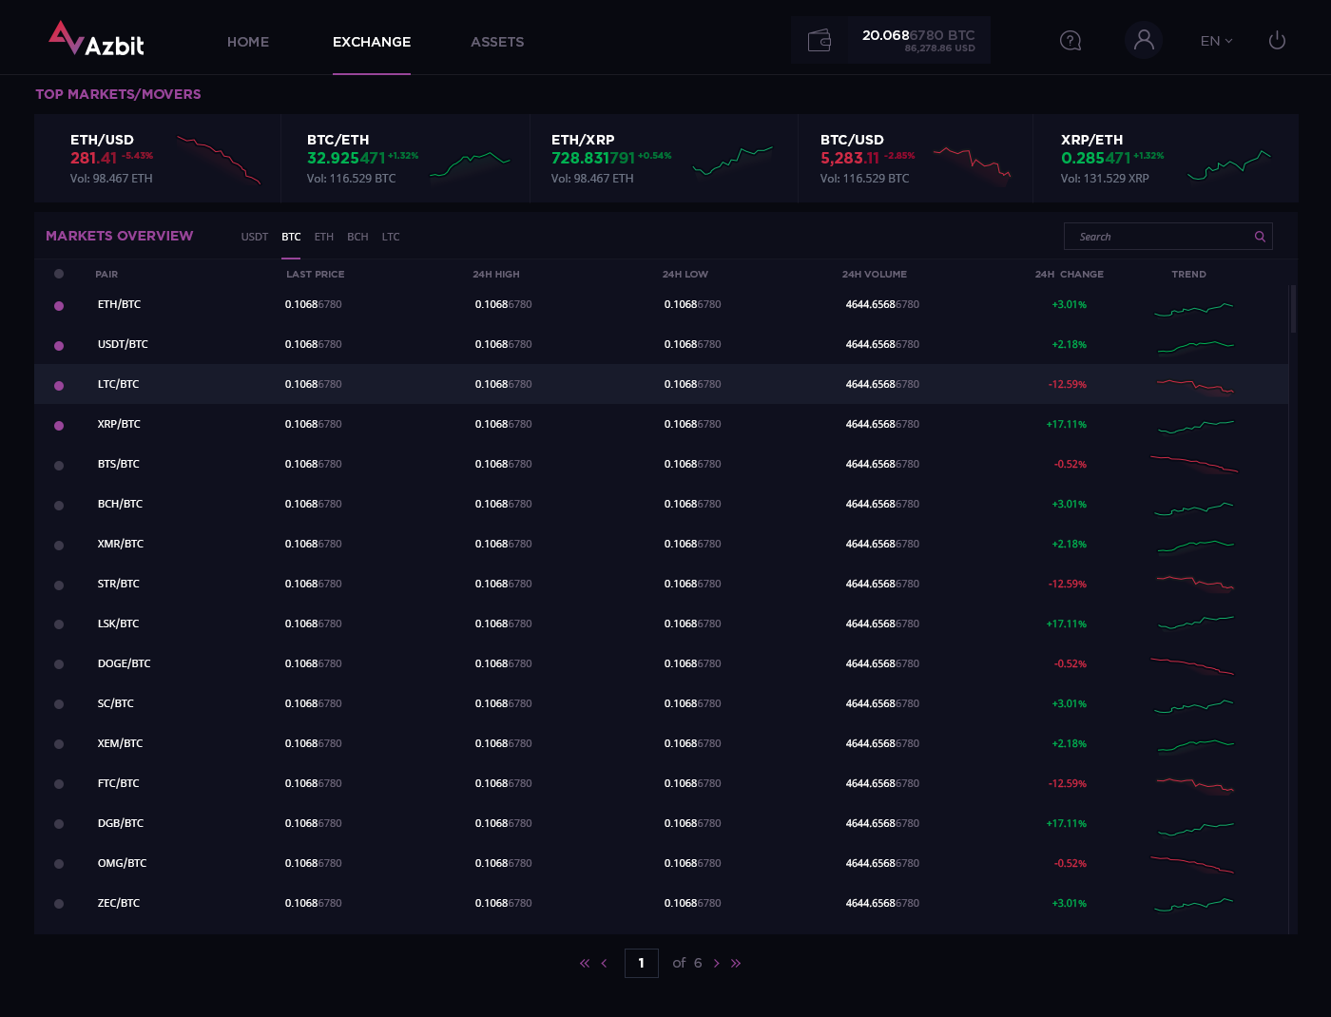Toggle favorite dot for XMR/BTC
The height and width of the screenshot is (1017, 1331).
pos(59,546)
